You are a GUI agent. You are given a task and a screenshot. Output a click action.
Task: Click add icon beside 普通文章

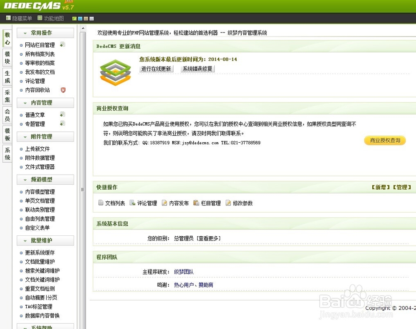(63, 114)
